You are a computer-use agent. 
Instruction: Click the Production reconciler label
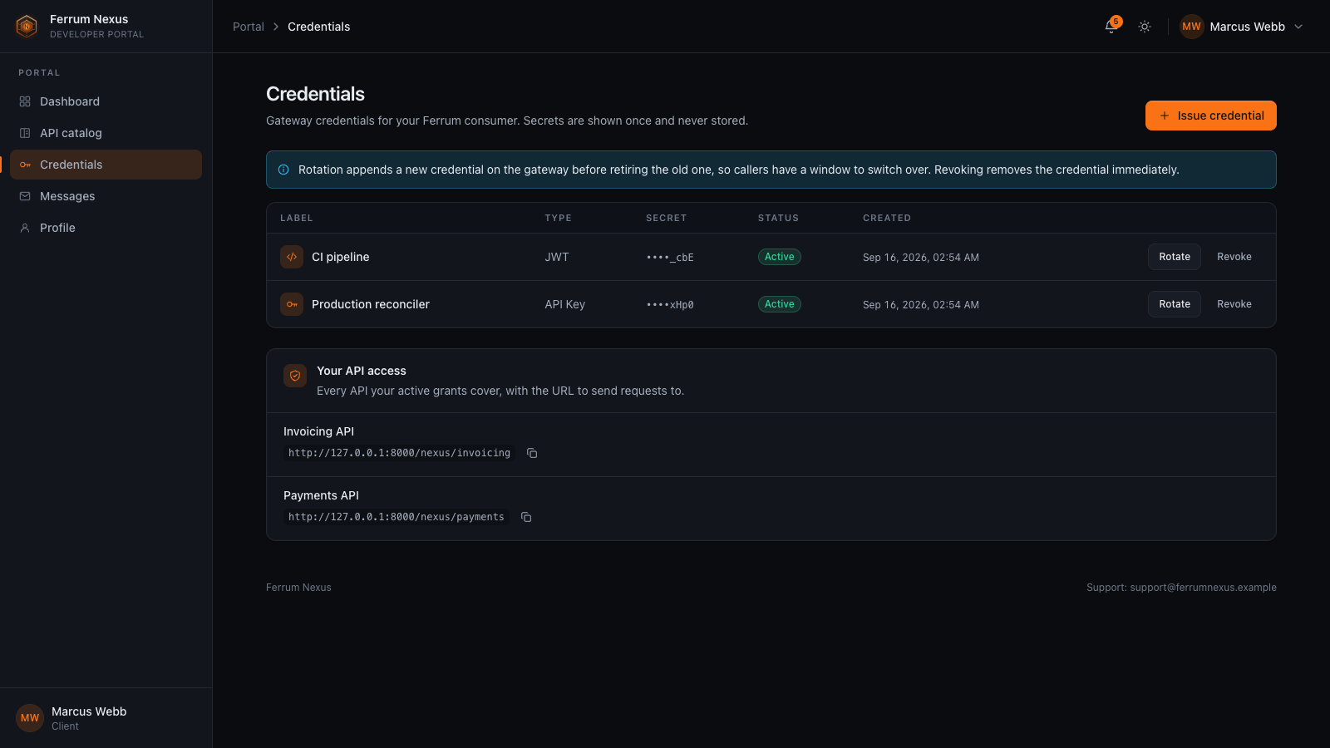click(x=371, y=304)
